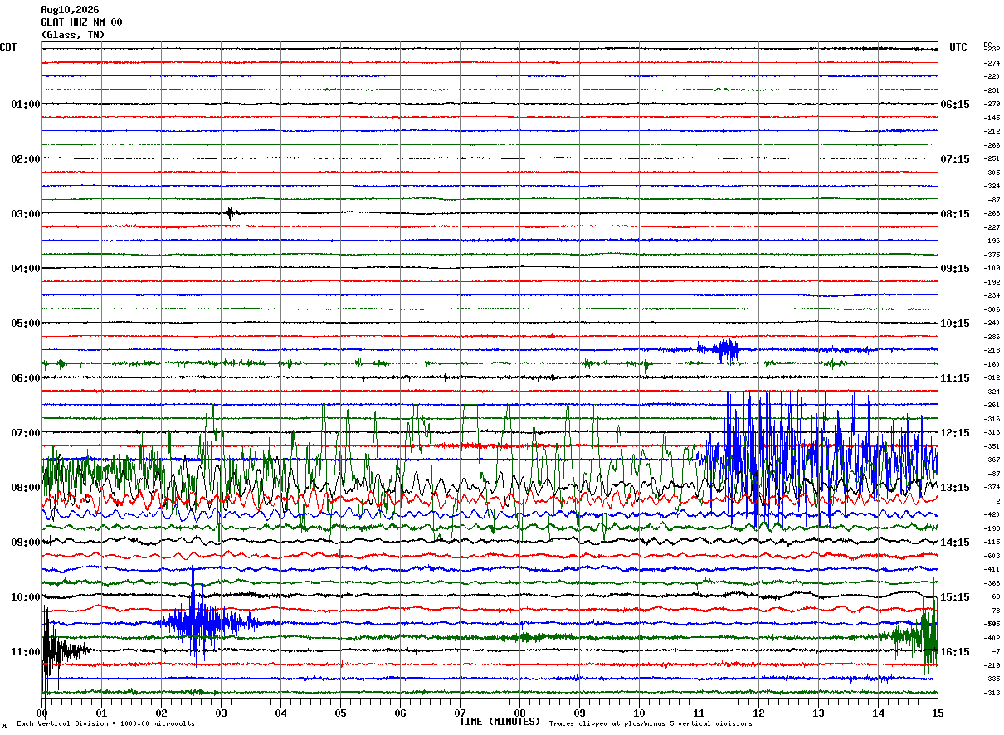Click minute tick label '04' on time axis
This screenshot has height=735, width=1004.
point(281,713)
